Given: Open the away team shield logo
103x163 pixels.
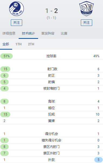Looking at the screenshot, I should 87,9.
